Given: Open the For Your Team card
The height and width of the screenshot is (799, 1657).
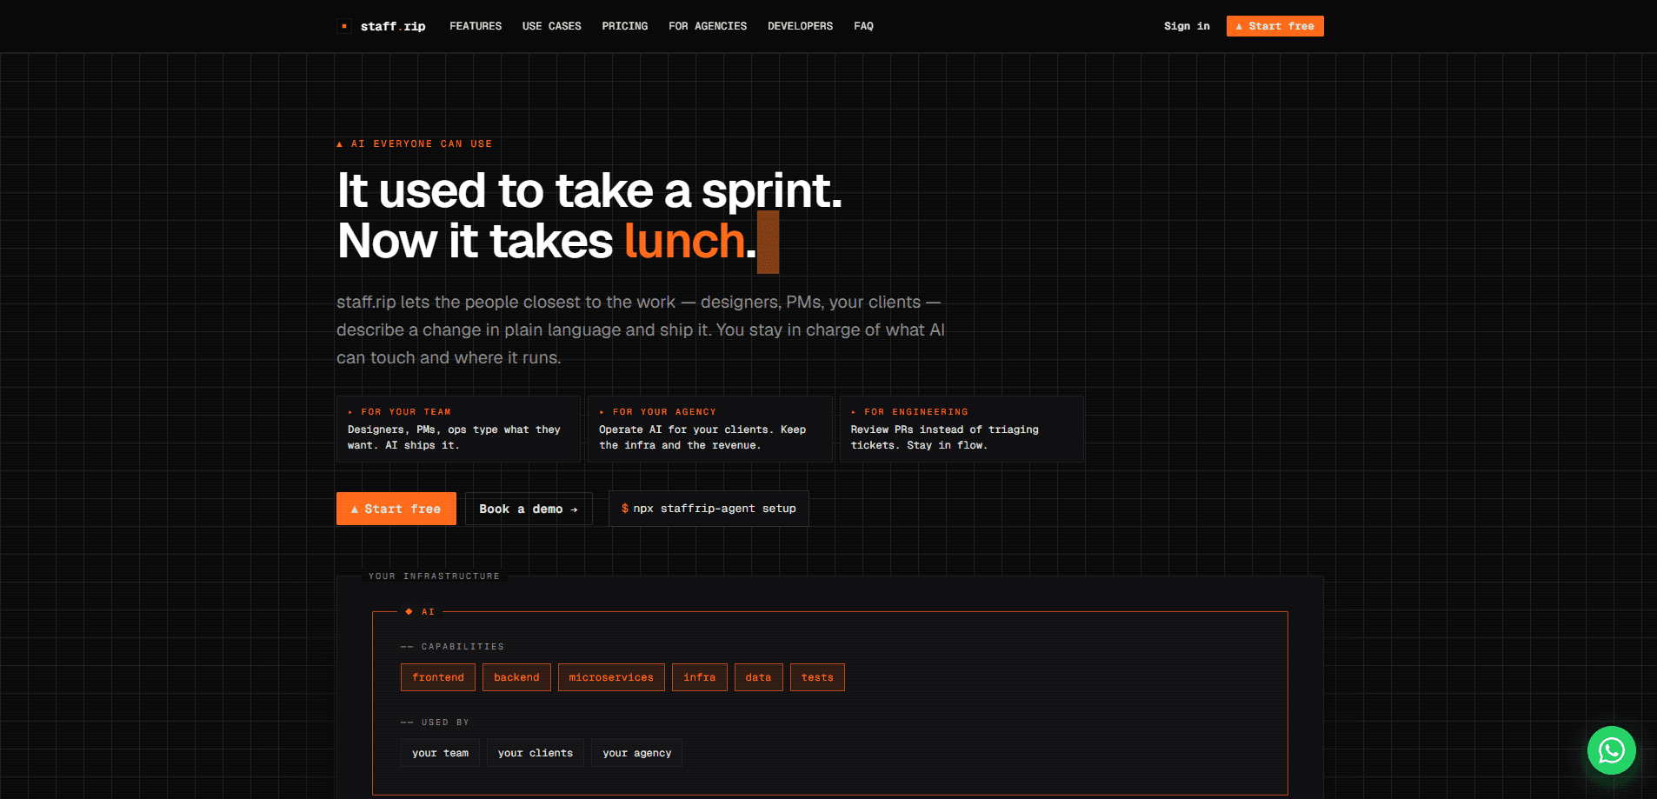Looking at the screenshot, I should [x=458, y=429].
